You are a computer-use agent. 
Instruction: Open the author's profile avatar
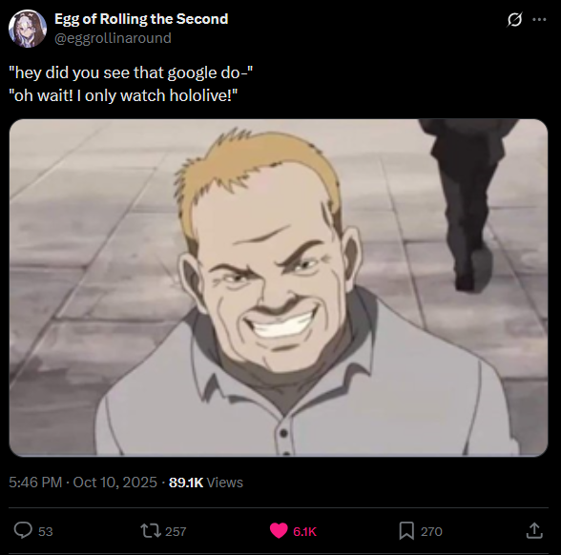click(28, 29)
